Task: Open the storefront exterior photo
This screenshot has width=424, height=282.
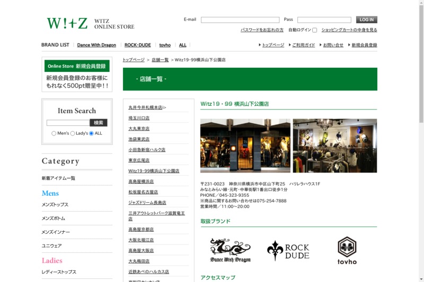Action: (245, 145)
